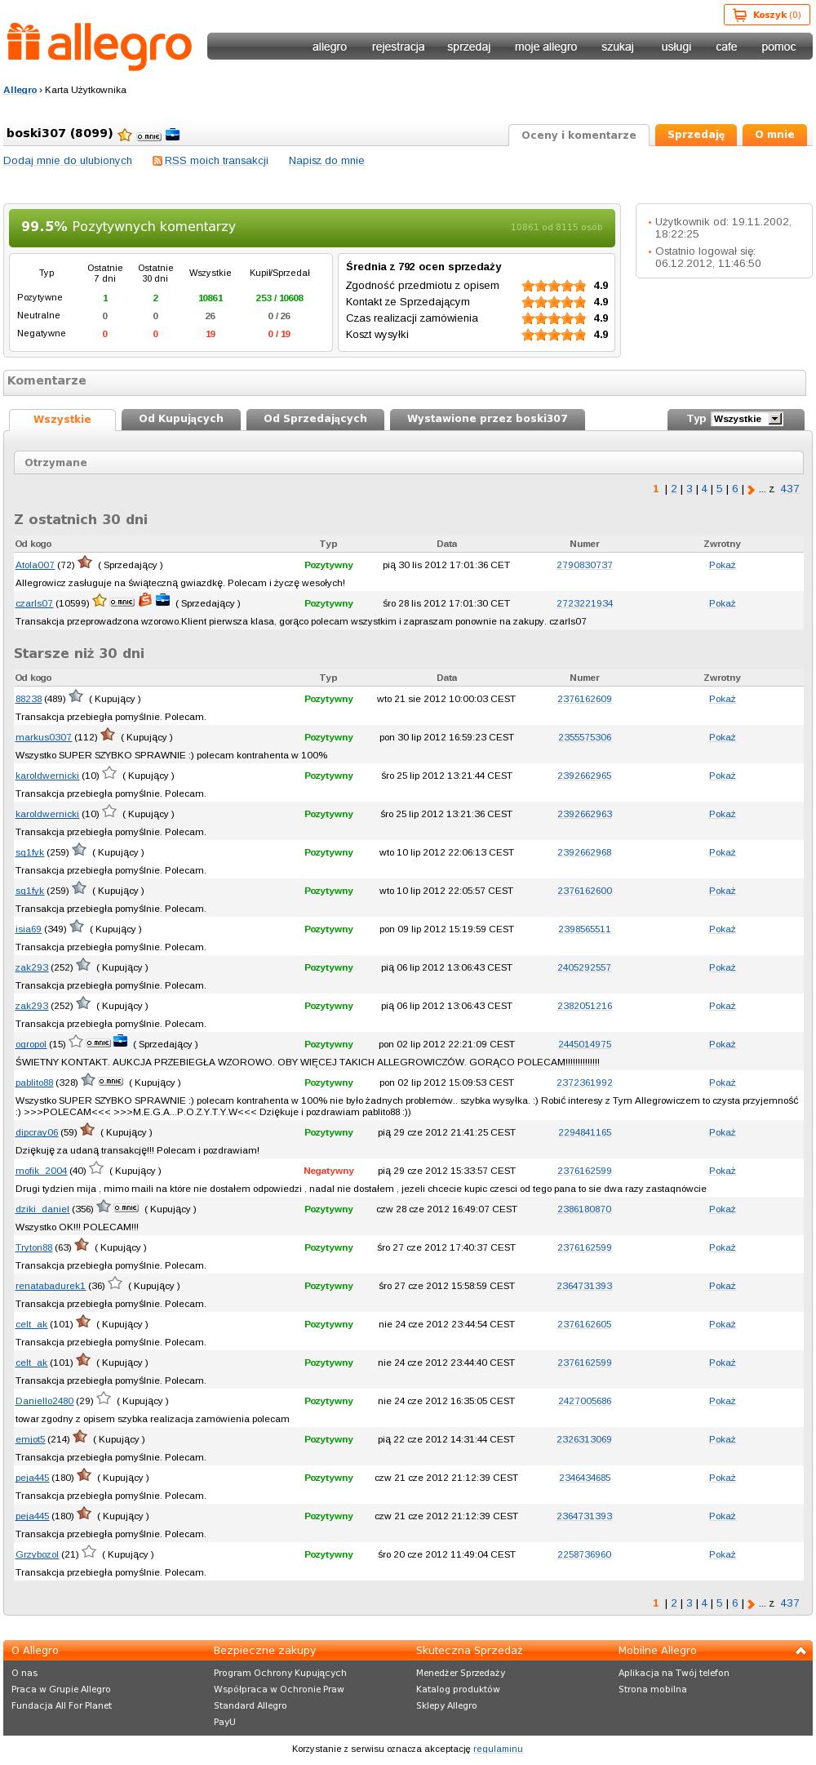The image size is (816, 1765).
Task: Open Aplikacja na Twój telefon link
Action: [674, 1673]
